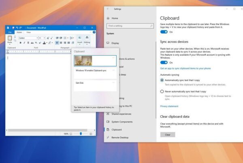Open paragraph settings icon in WordPad
The width and height of the screenshot is (243, 163).
coord(73,43)
